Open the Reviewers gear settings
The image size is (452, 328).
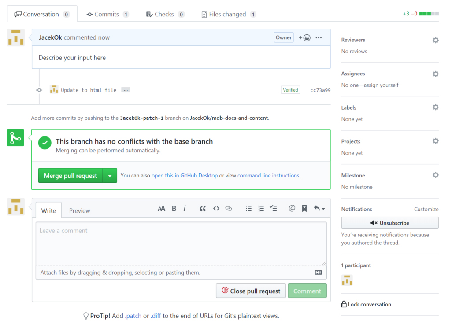[436, 40]
